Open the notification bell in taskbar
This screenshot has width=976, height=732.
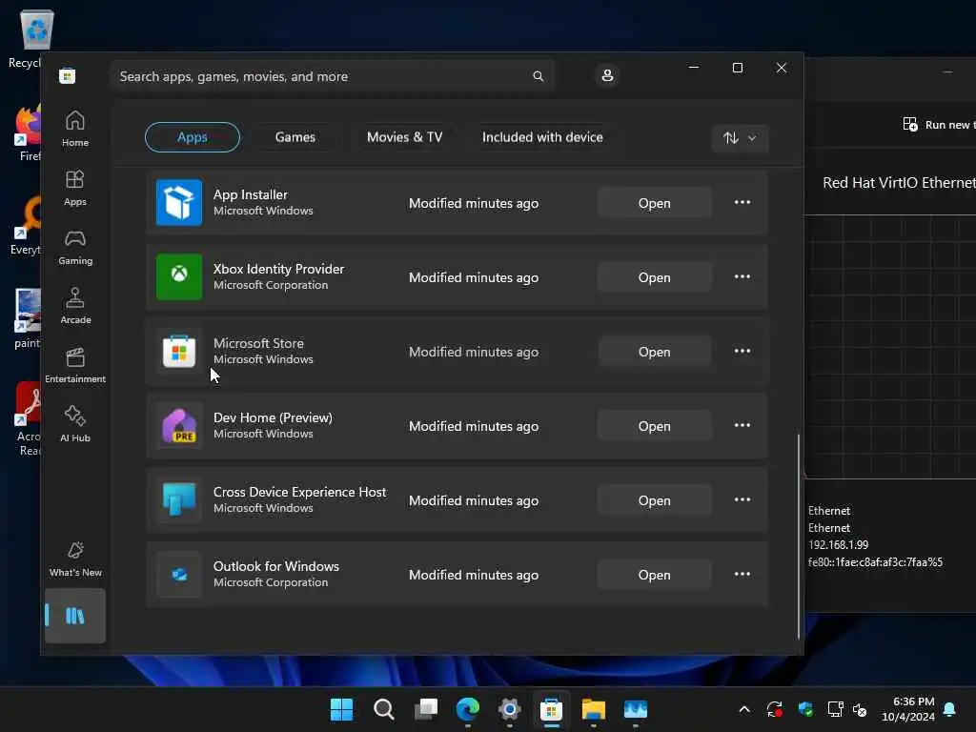point(950,709)
